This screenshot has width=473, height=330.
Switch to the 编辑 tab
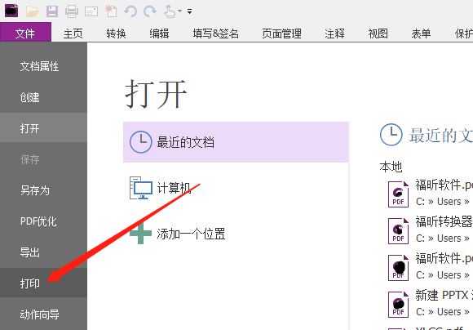pos(159,33)
